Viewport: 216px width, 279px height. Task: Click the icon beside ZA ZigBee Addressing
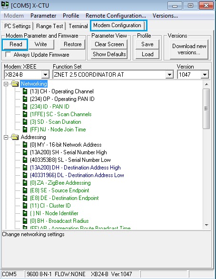click(x=25, y=183)
